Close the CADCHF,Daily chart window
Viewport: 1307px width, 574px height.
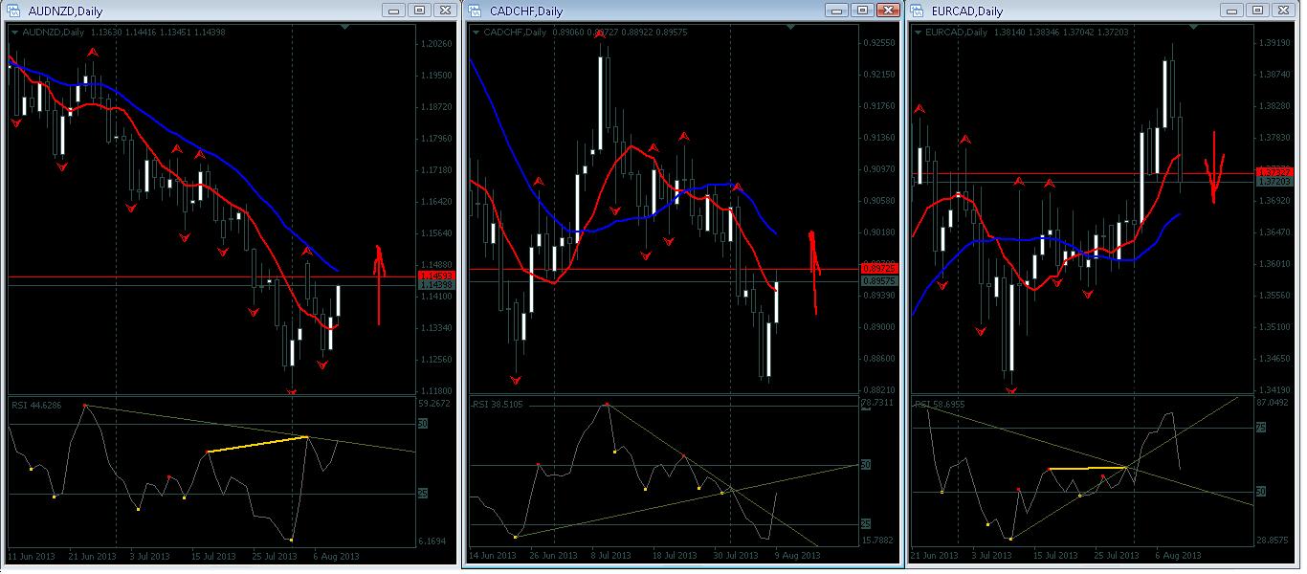(888, 11)
